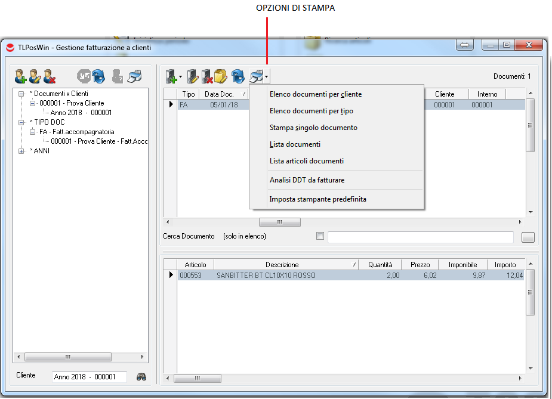
Task: Collapse the FA - Fatt.accompagnatoria node
Action: [32, 132]
